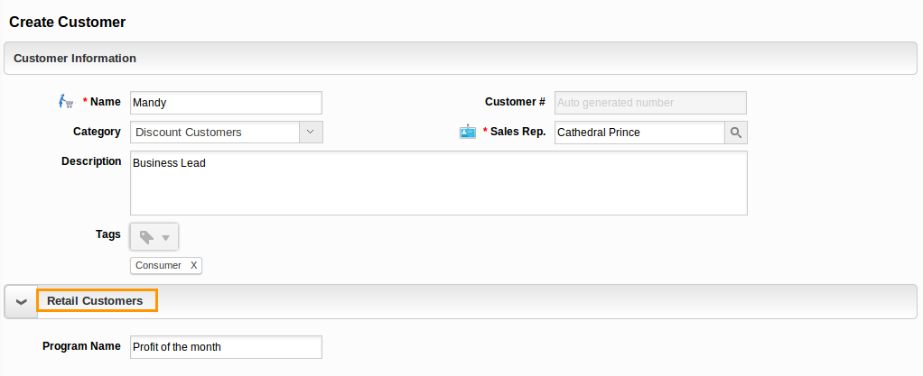Click the Retail Customers section header

click(x=95, y=301)
